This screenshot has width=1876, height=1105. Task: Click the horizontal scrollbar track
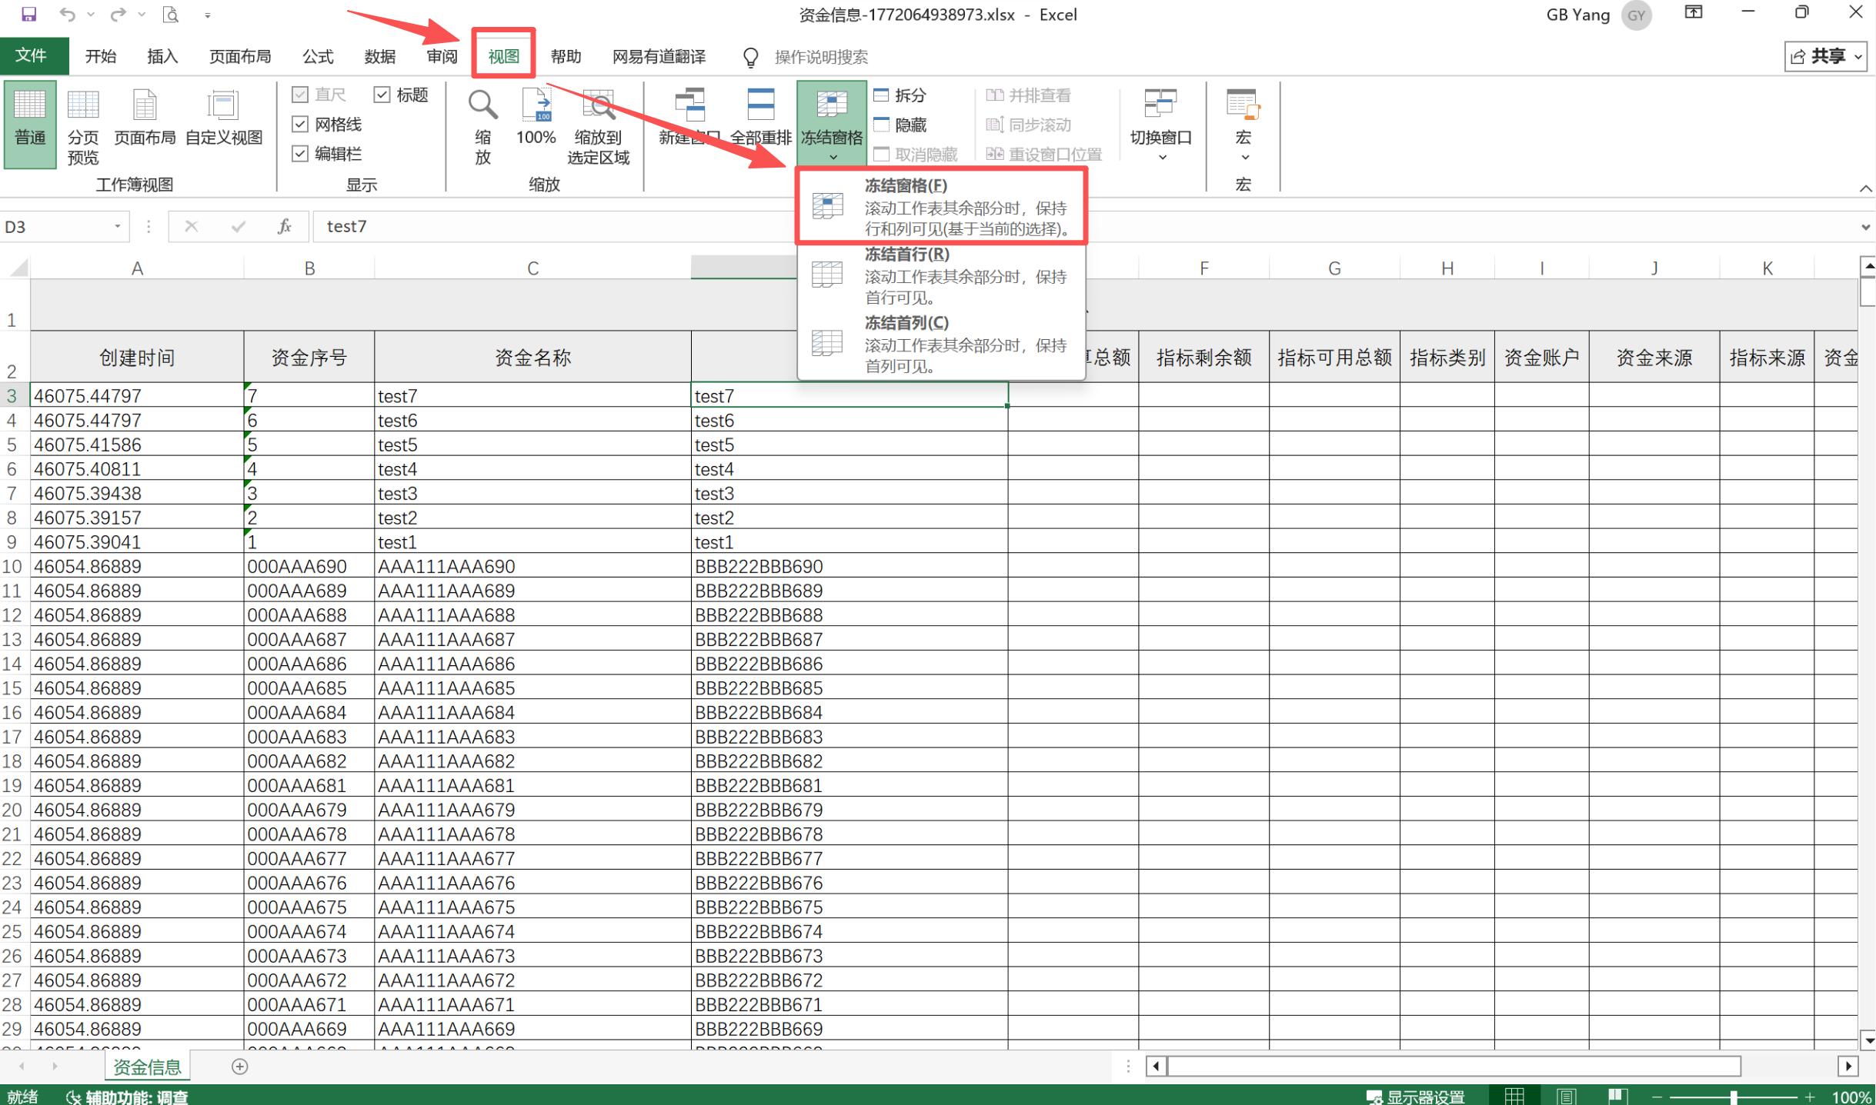pos(1454,1067)
